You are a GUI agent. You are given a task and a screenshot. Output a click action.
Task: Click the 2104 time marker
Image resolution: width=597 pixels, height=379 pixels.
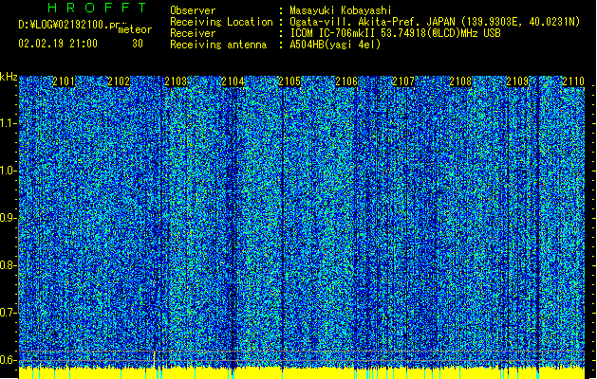tap(233, 81)
